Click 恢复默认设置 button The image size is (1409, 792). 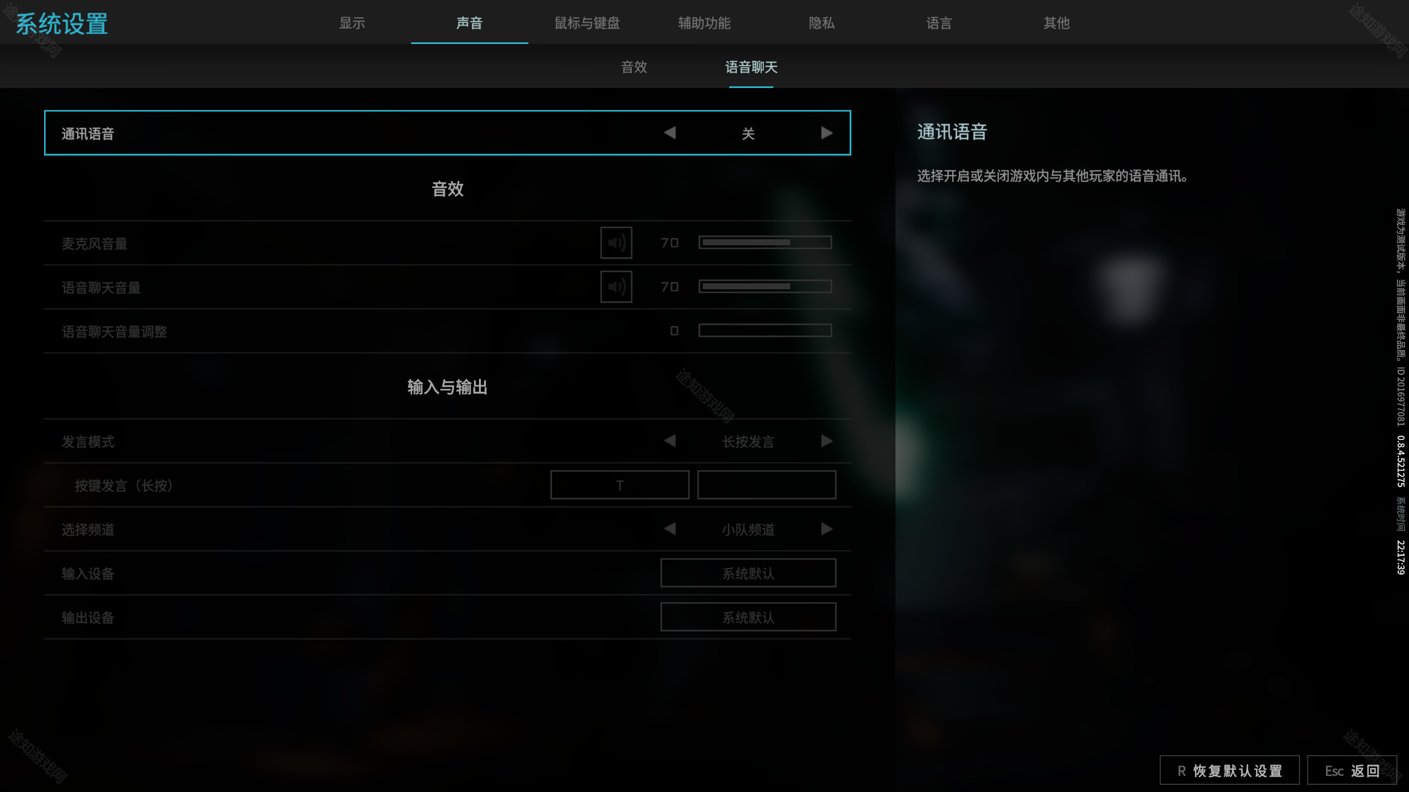point(1230,771)
